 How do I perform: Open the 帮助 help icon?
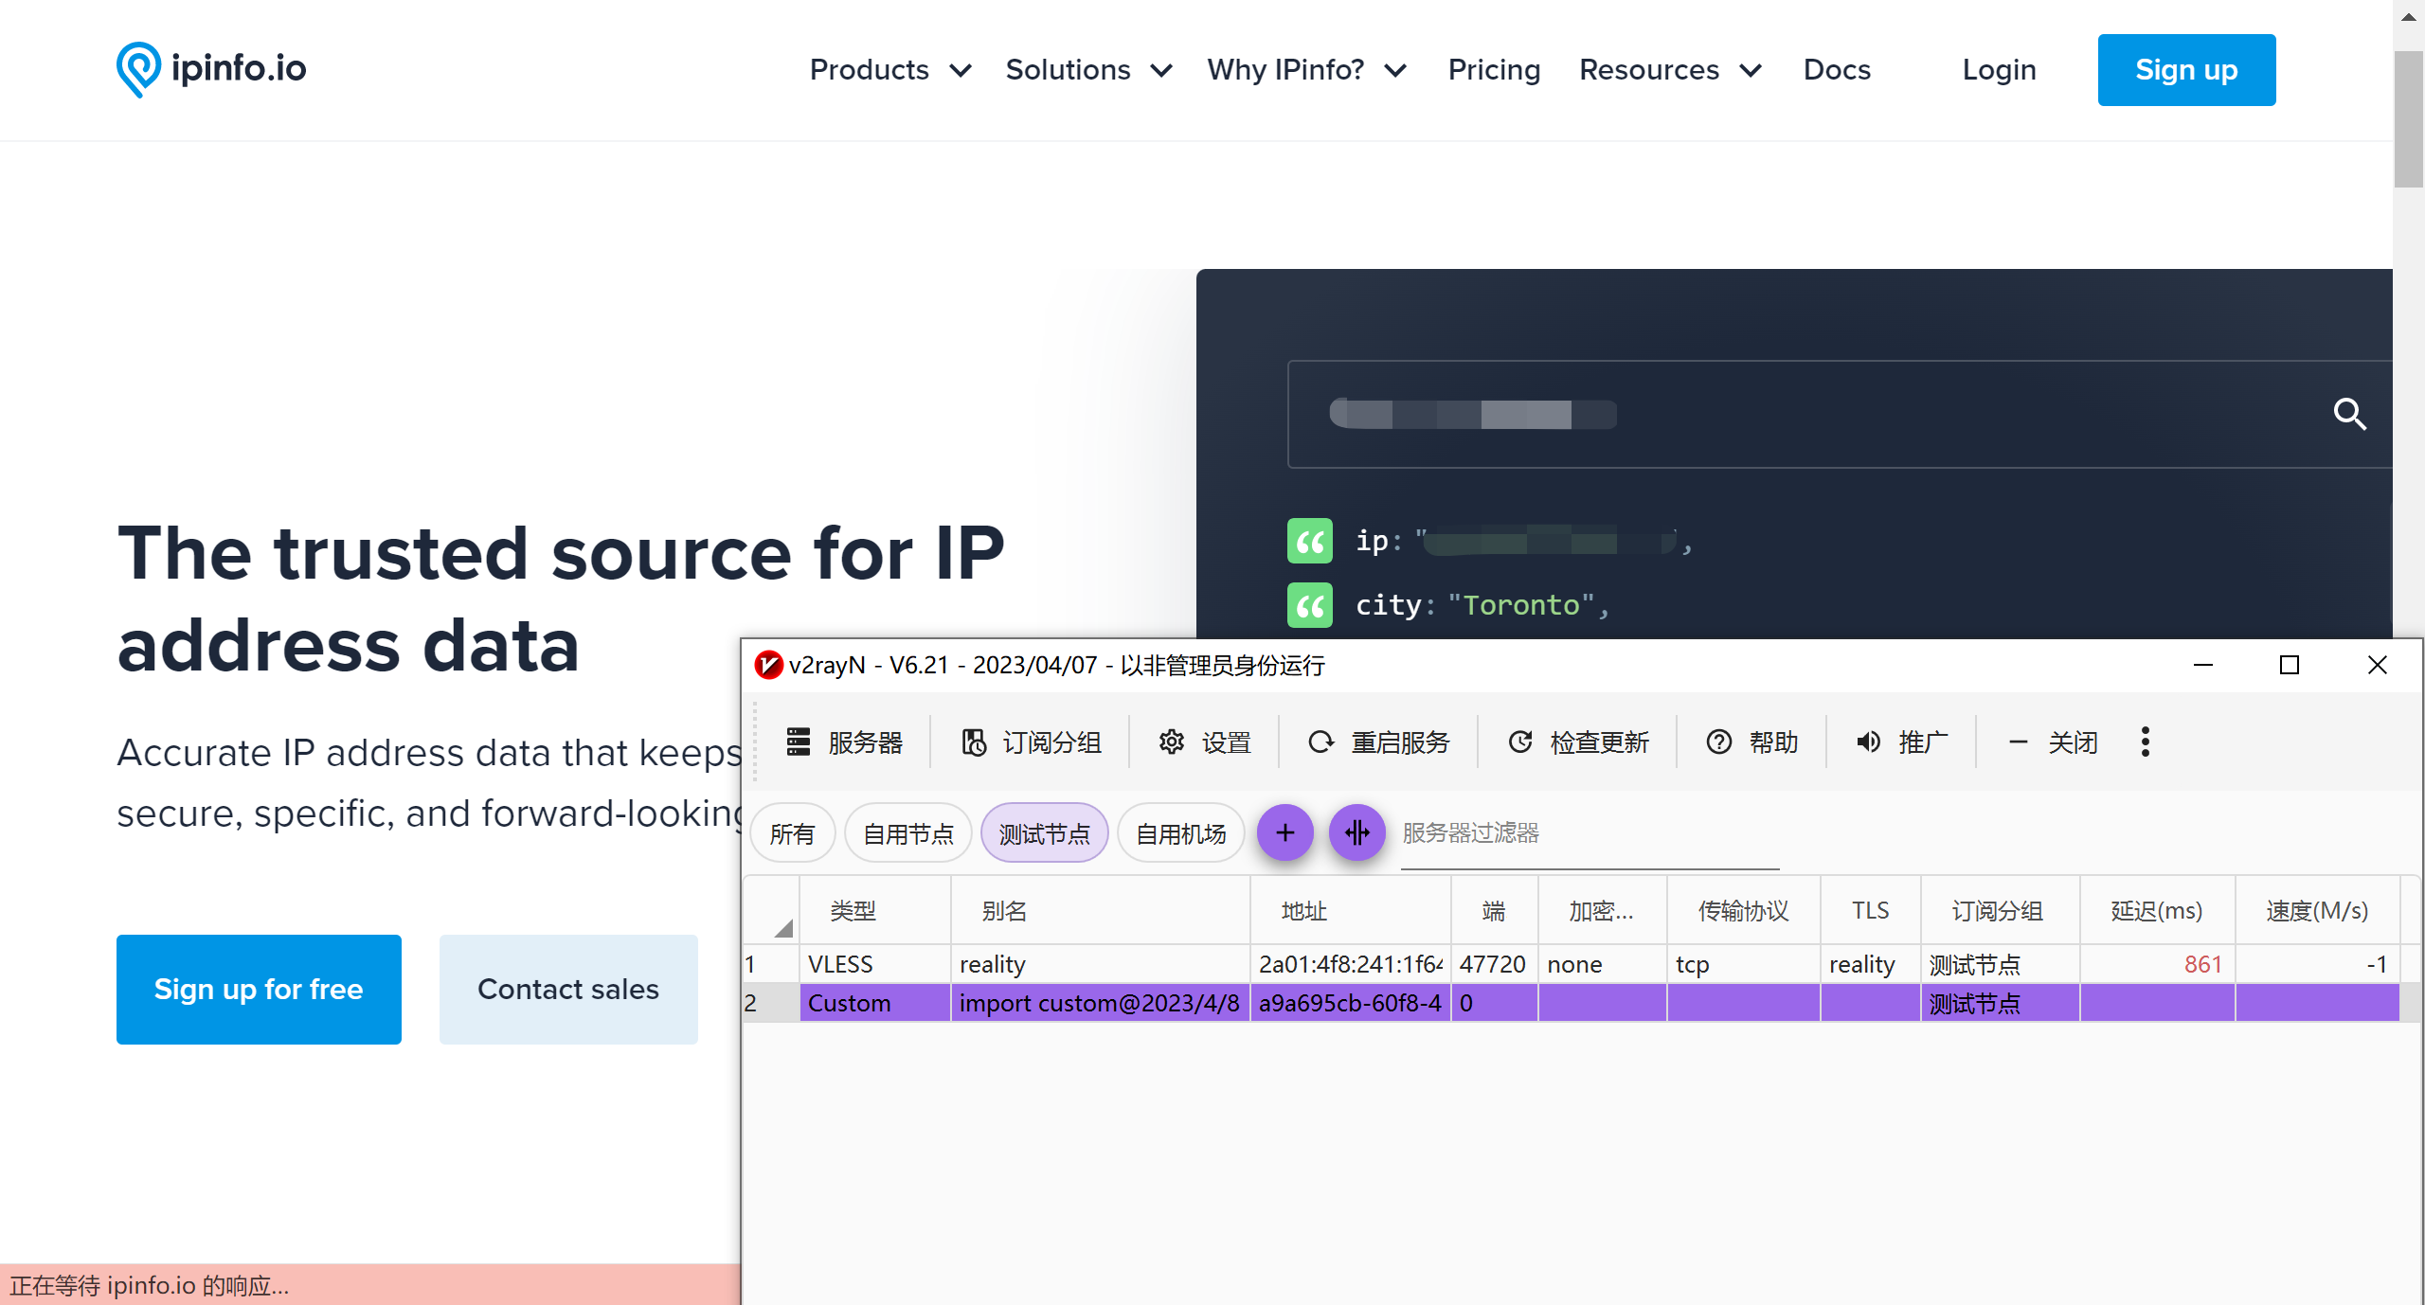pos(1719,742)
